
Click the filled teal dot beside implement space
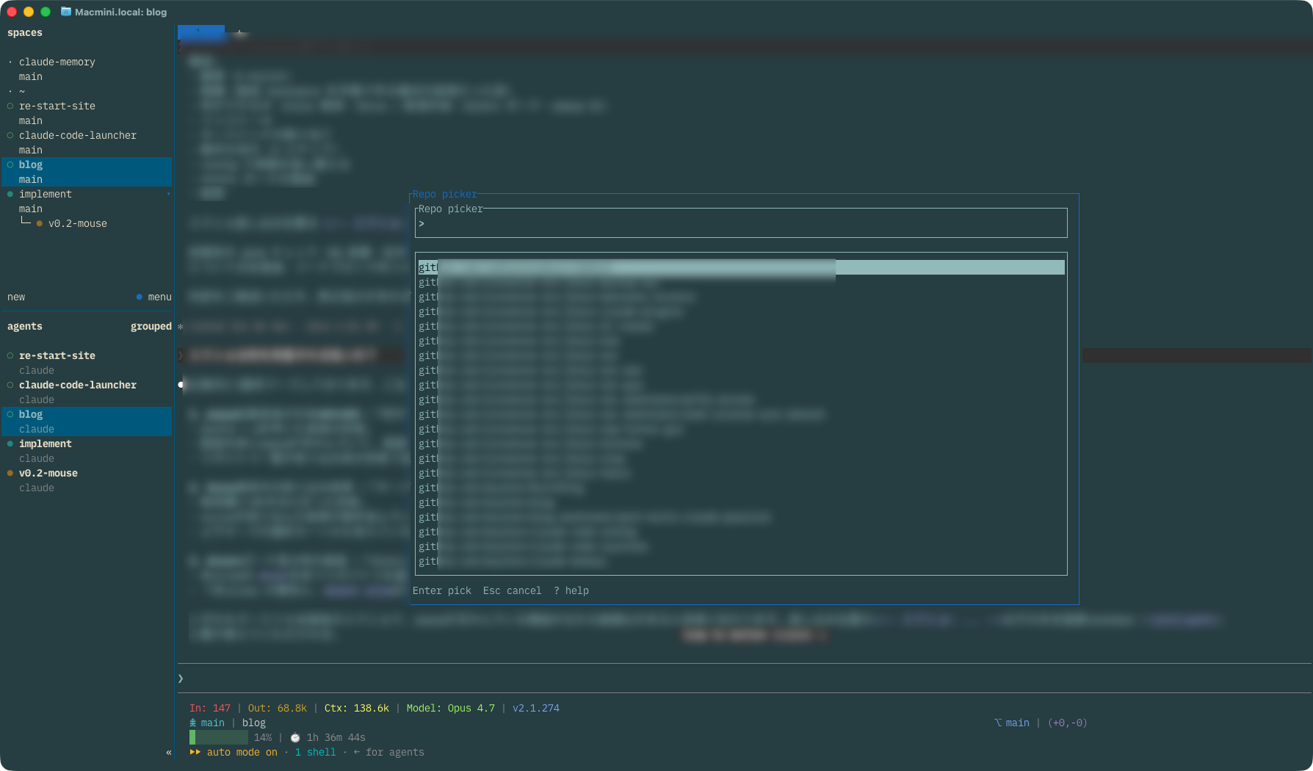click(x=10, y=194)
